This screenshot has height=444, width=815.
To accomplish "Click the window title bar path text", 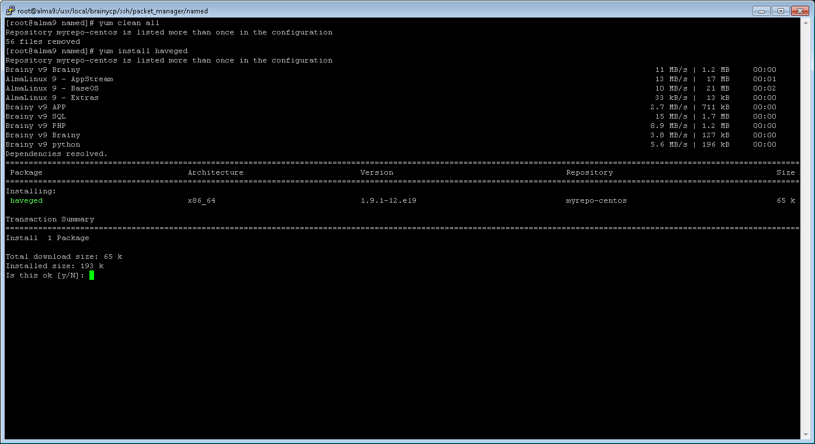I will click(x=112, y=11).
